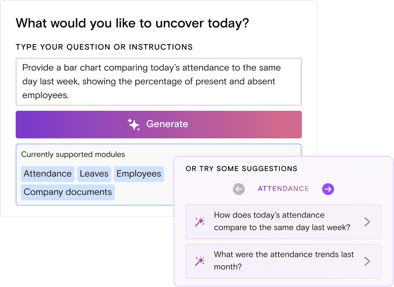Open last month attendance trends suggestion
The width and height of the screenshot is (394, 287).
[x=283, y=261]
